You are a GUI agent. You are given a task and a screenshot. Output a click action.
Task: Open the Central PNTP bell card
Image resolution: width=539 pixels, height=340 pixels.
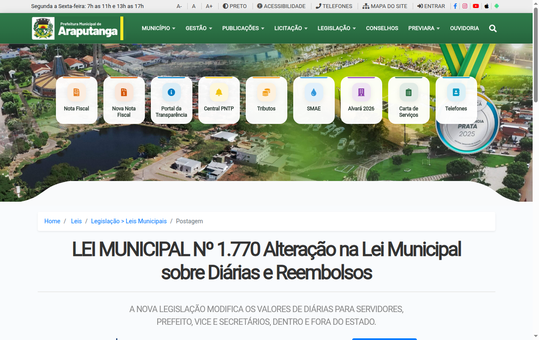point(219,100)
